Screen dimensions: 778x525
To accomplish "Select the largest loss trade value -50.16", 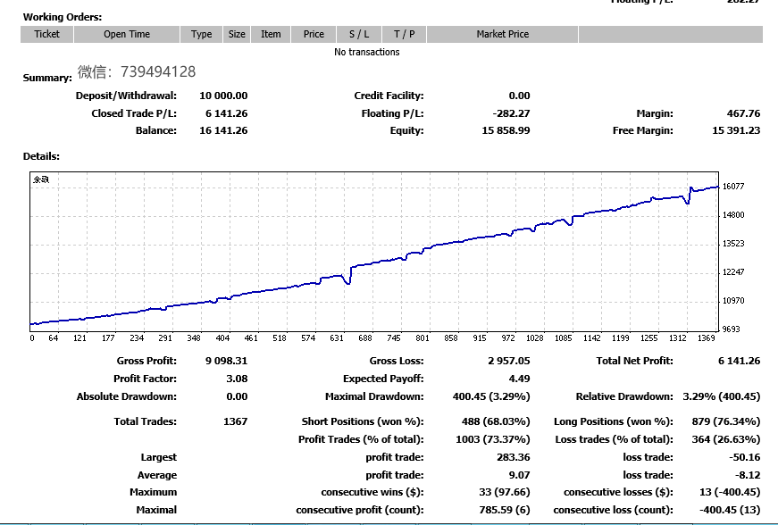I will pyautogui.click(x=745, y=457).
